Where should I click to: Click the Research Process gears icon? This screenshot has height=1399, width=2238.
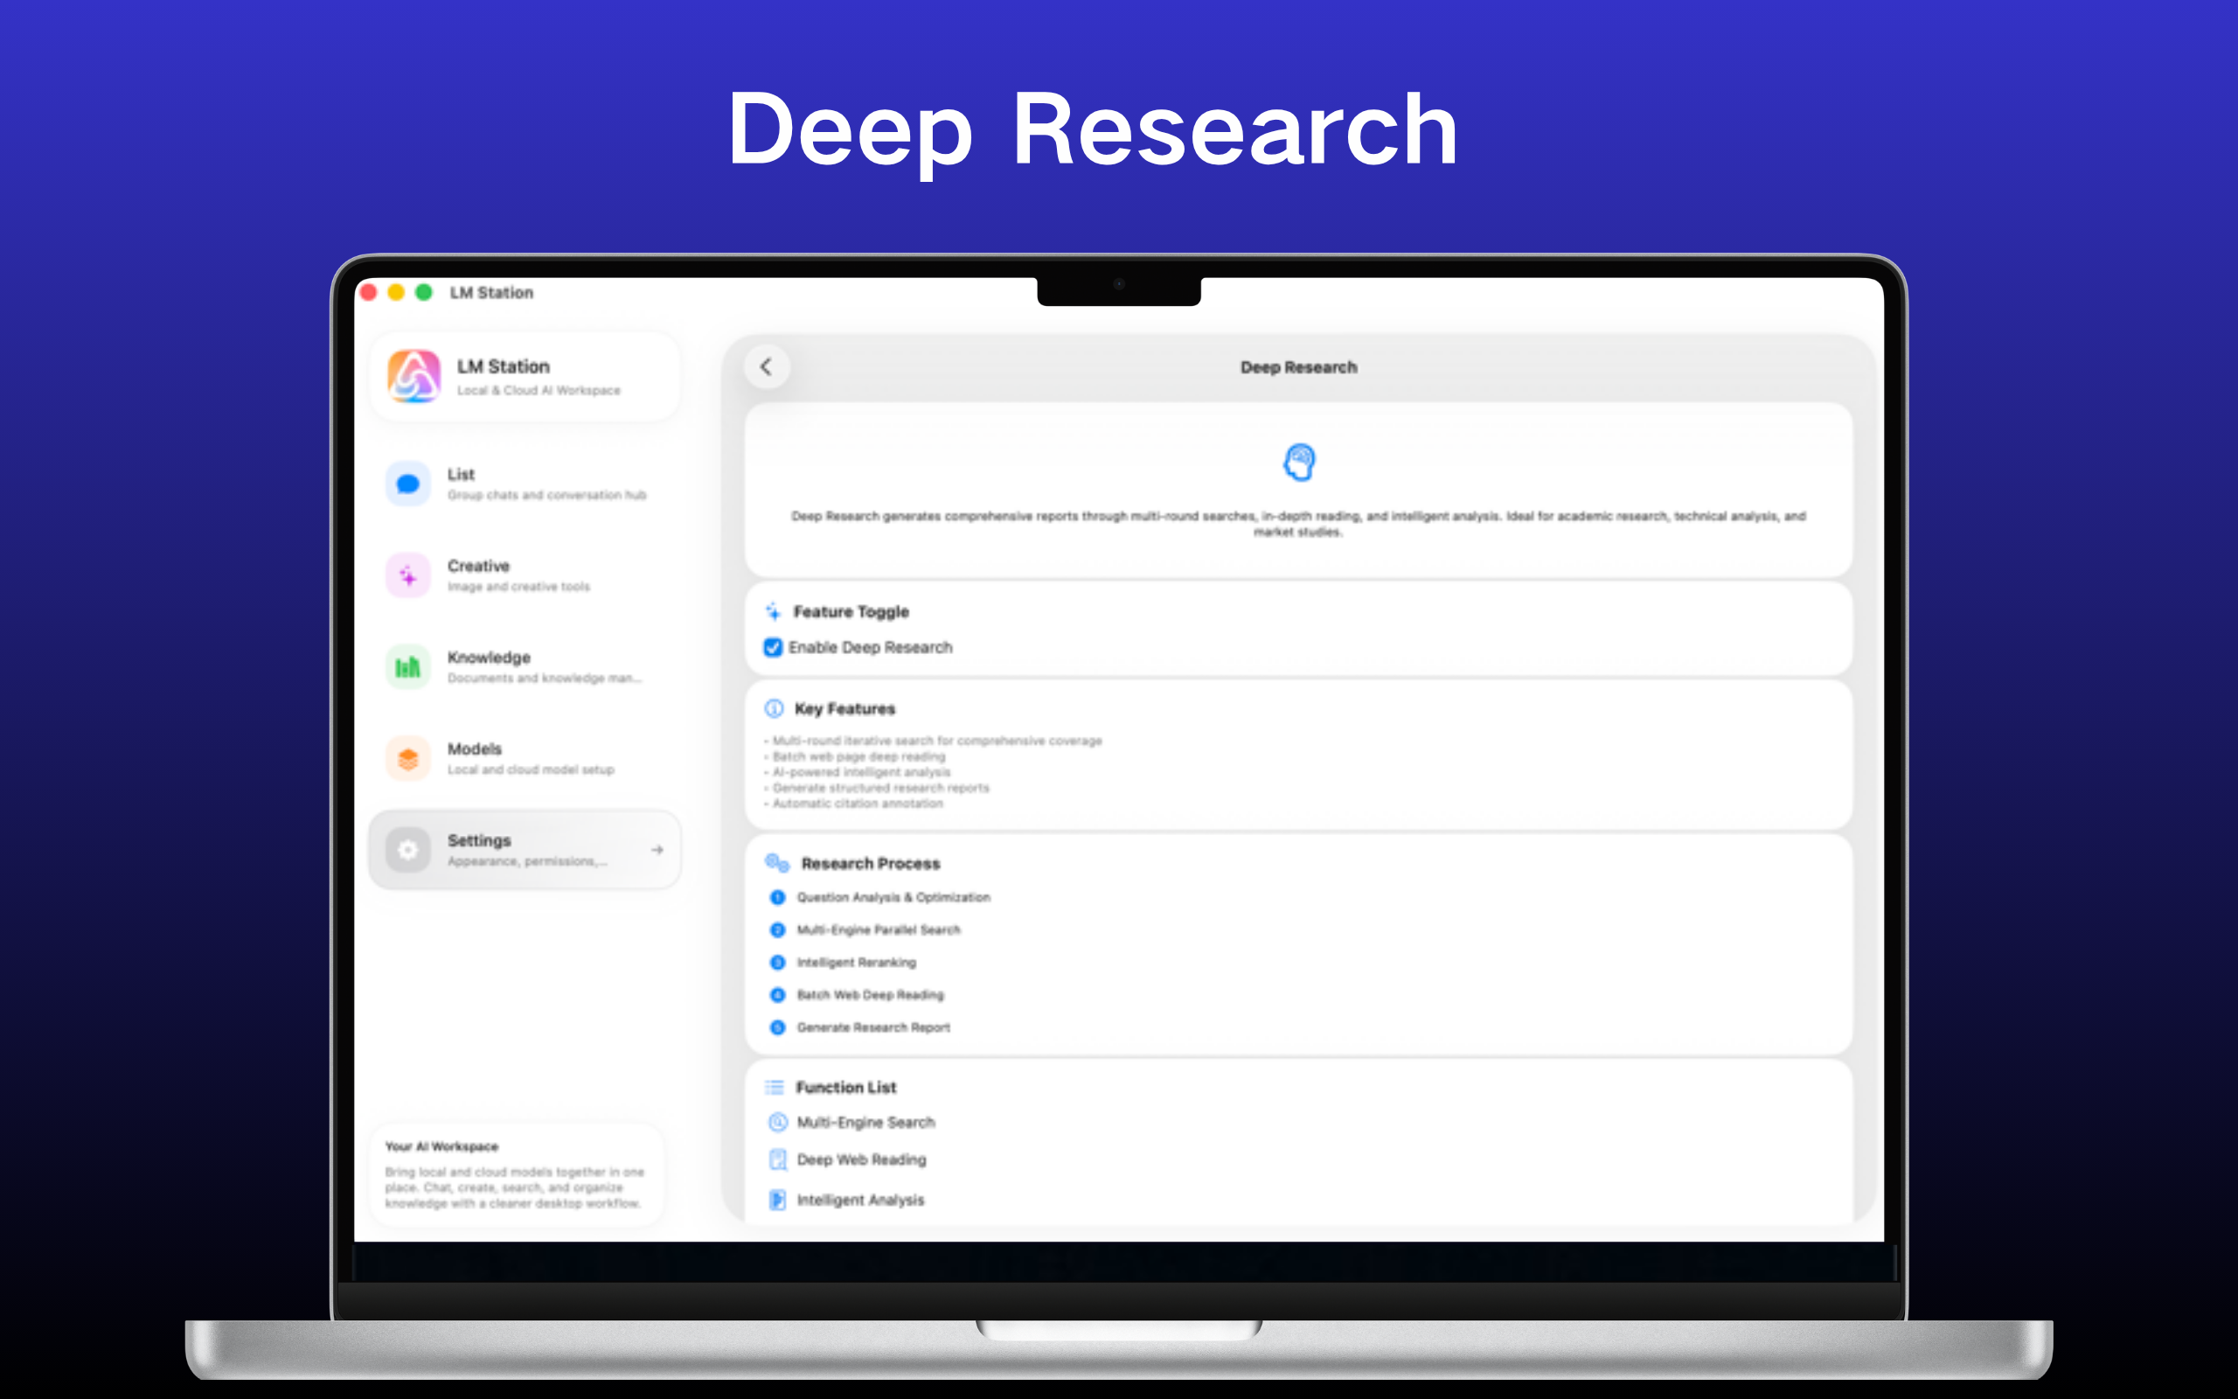click(777, 863)
